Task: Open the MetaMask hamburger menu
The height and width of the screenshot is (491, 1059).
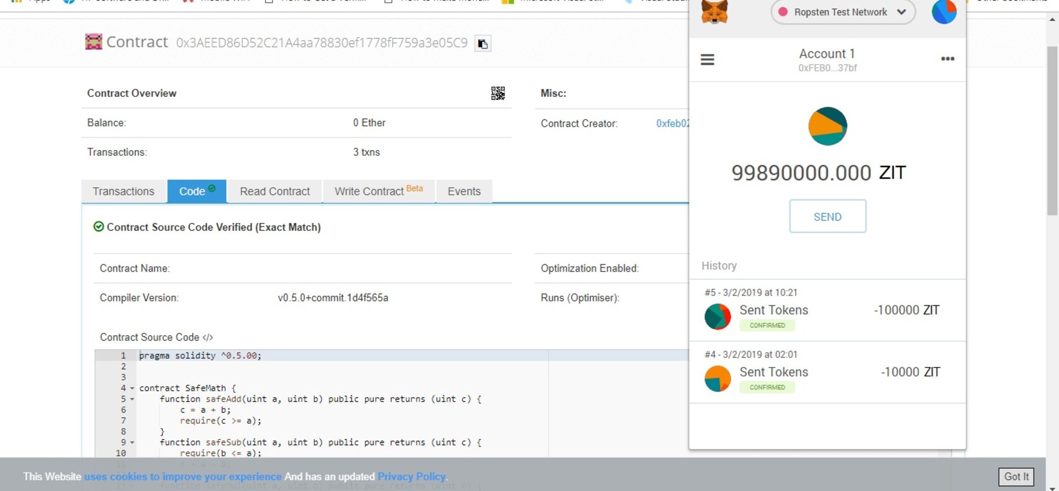Action: tap(707, 60)
